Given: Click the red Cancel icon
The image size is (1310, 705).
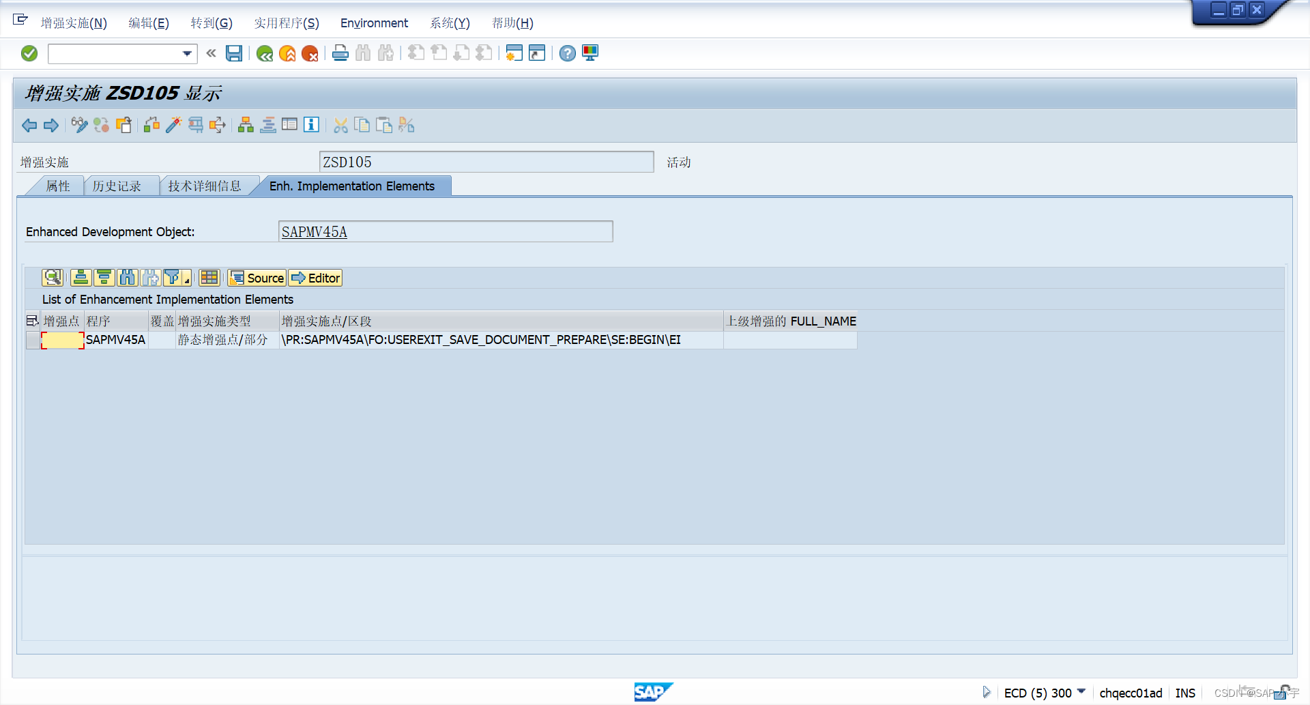Looking at the screenshot, I should [310, 53].
